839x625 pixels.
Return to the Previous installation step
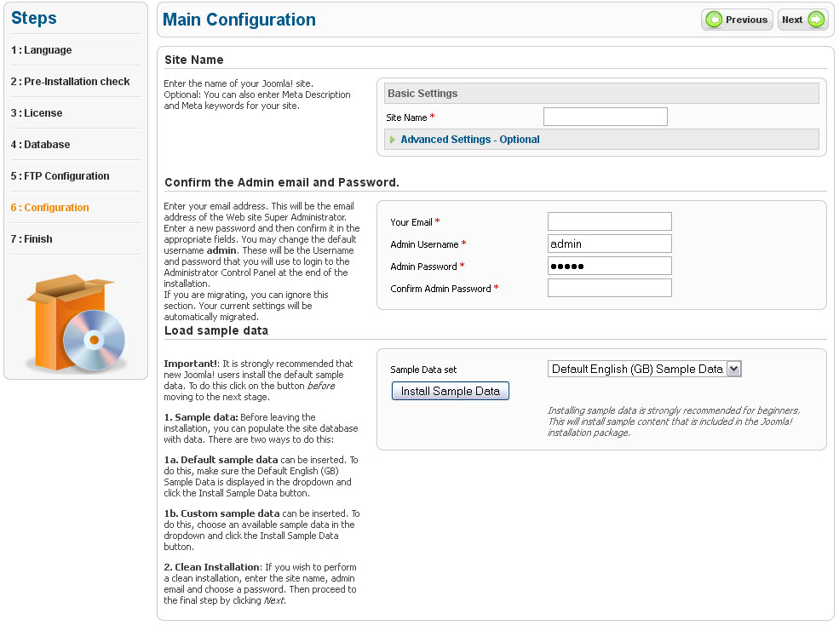click(737, 20)
